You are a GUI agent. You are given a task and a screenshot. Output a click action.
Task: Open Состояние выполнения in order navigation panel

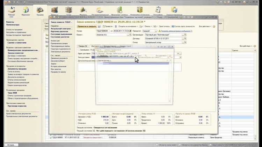[61, 34]
